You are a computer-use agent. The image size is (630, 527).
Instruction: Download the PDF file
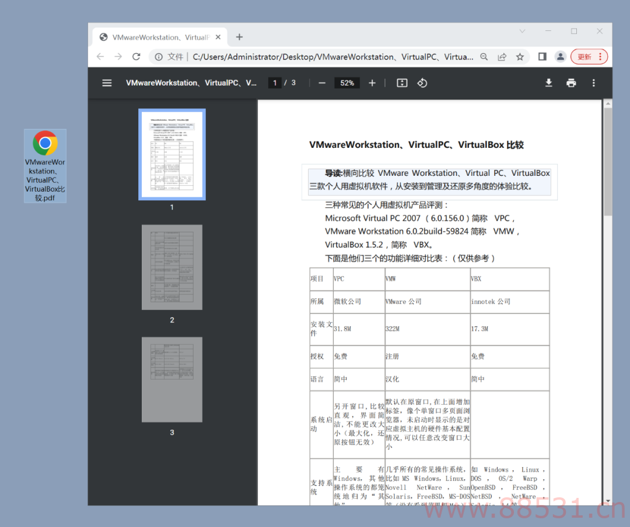point(548,83)
